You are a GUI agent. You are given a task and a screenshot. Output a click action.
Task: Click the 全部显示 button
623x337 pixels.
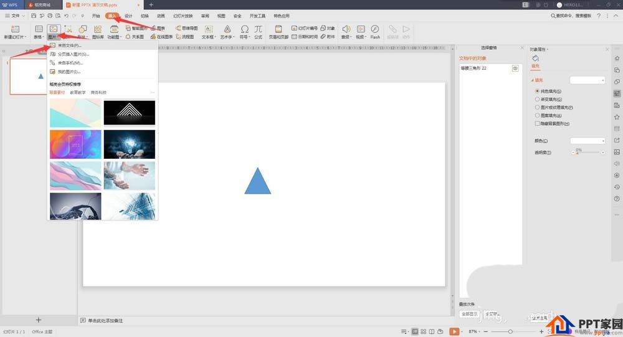click(x=469, y=314)
